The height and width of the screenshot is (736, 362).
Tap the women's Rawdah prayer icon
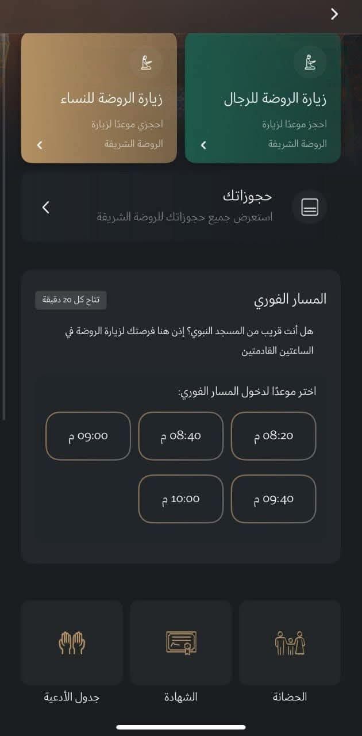pos(146,62)
